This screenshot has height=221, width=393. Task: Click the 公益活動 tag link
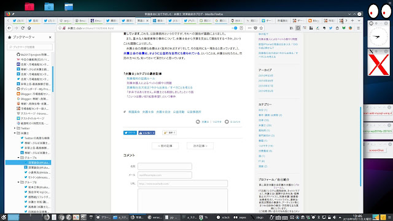point(179,112)
